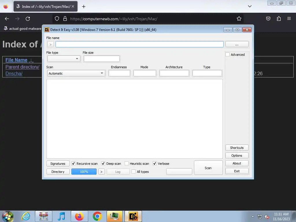296x222 pixels.
Task: Click the padlock site security icon
Action: click(x=65, y=19)
